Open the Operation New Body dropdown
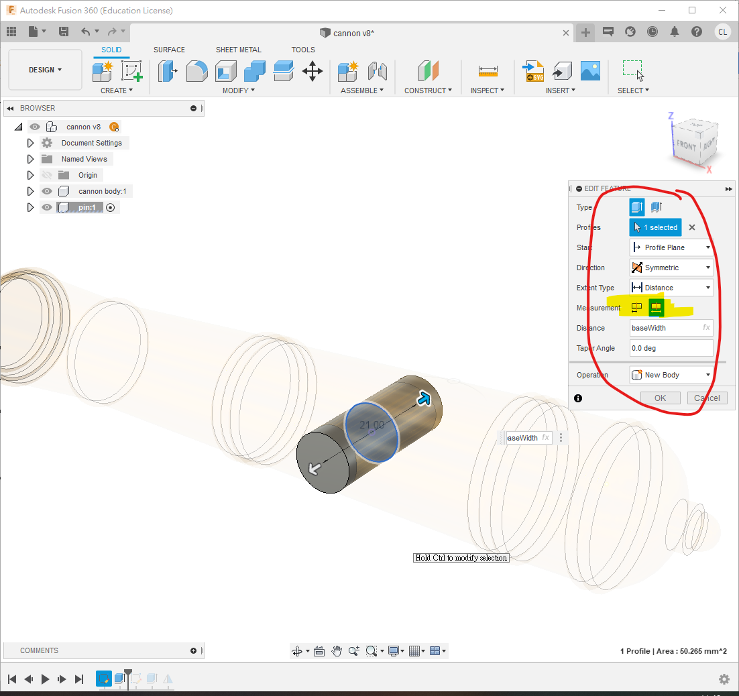Image resolution: width=739 pixels, height=696 pixels. pos(671,375)
